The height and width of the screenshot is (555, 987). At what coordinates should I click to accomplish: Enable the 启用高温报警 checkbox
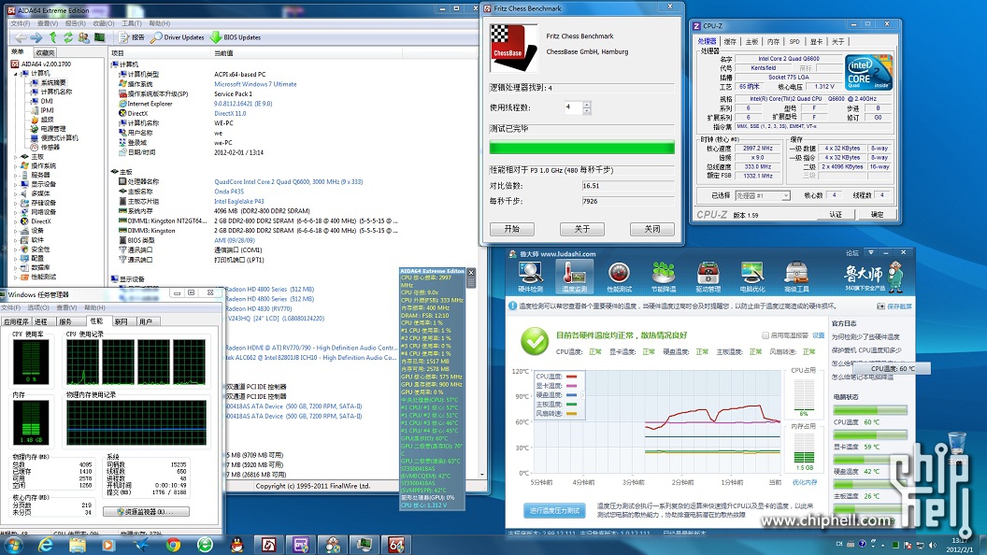[x=765, y=335]
